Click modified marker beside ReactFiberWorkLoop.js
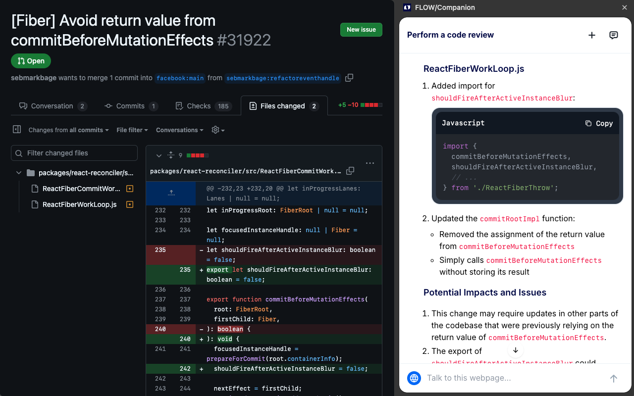Screen dimensions: 634x396 coord(130,204)
